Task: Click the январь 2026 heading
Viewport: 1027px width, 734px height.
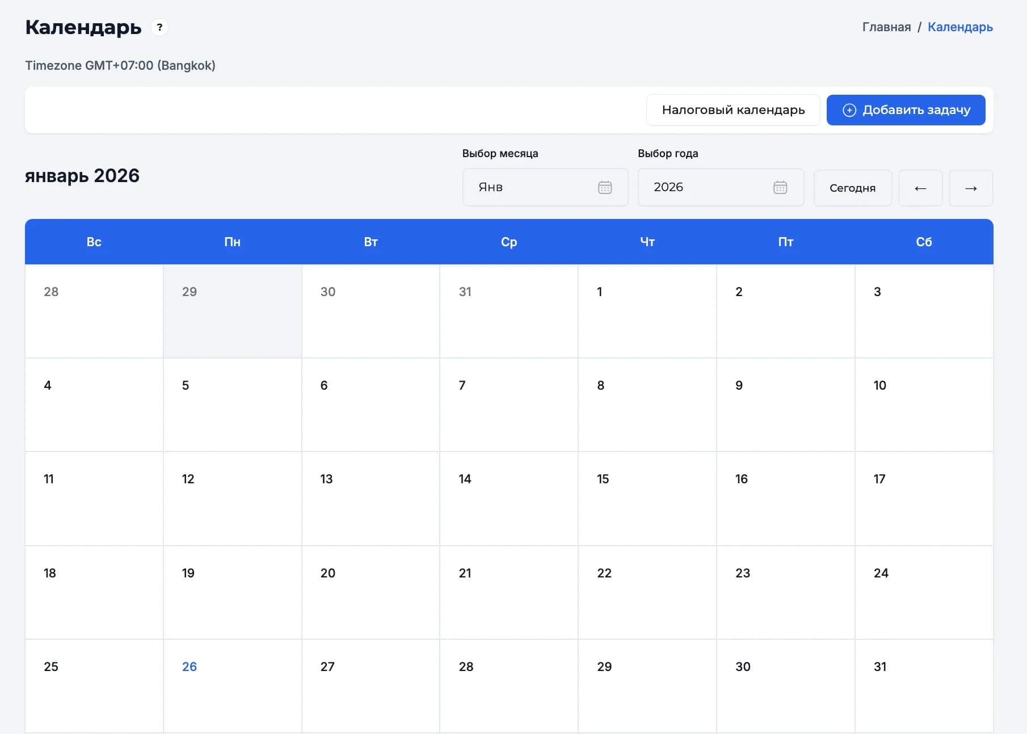Action: [82, 176]
